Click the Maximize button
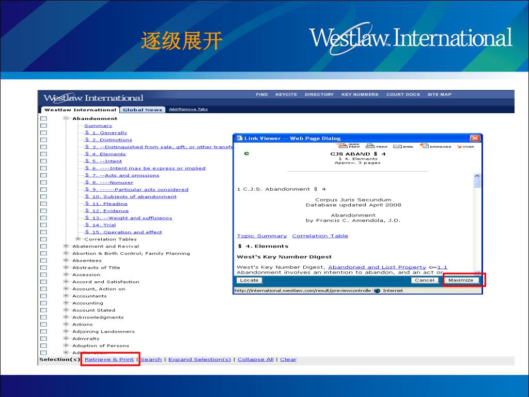This screenshot has width=529, height=397. click(461, 280)
